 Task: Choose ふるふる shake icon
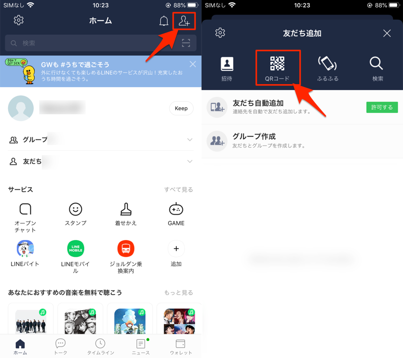[327, 67]
